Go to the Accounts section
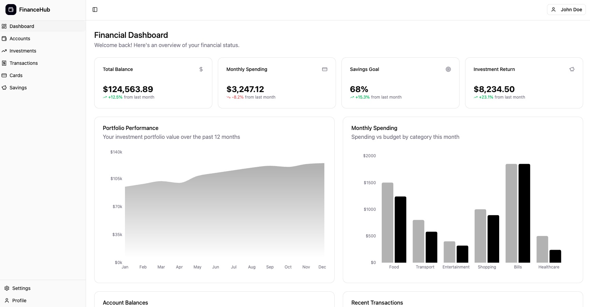This screenshot has height=307, width=590. tap(20, 39)
